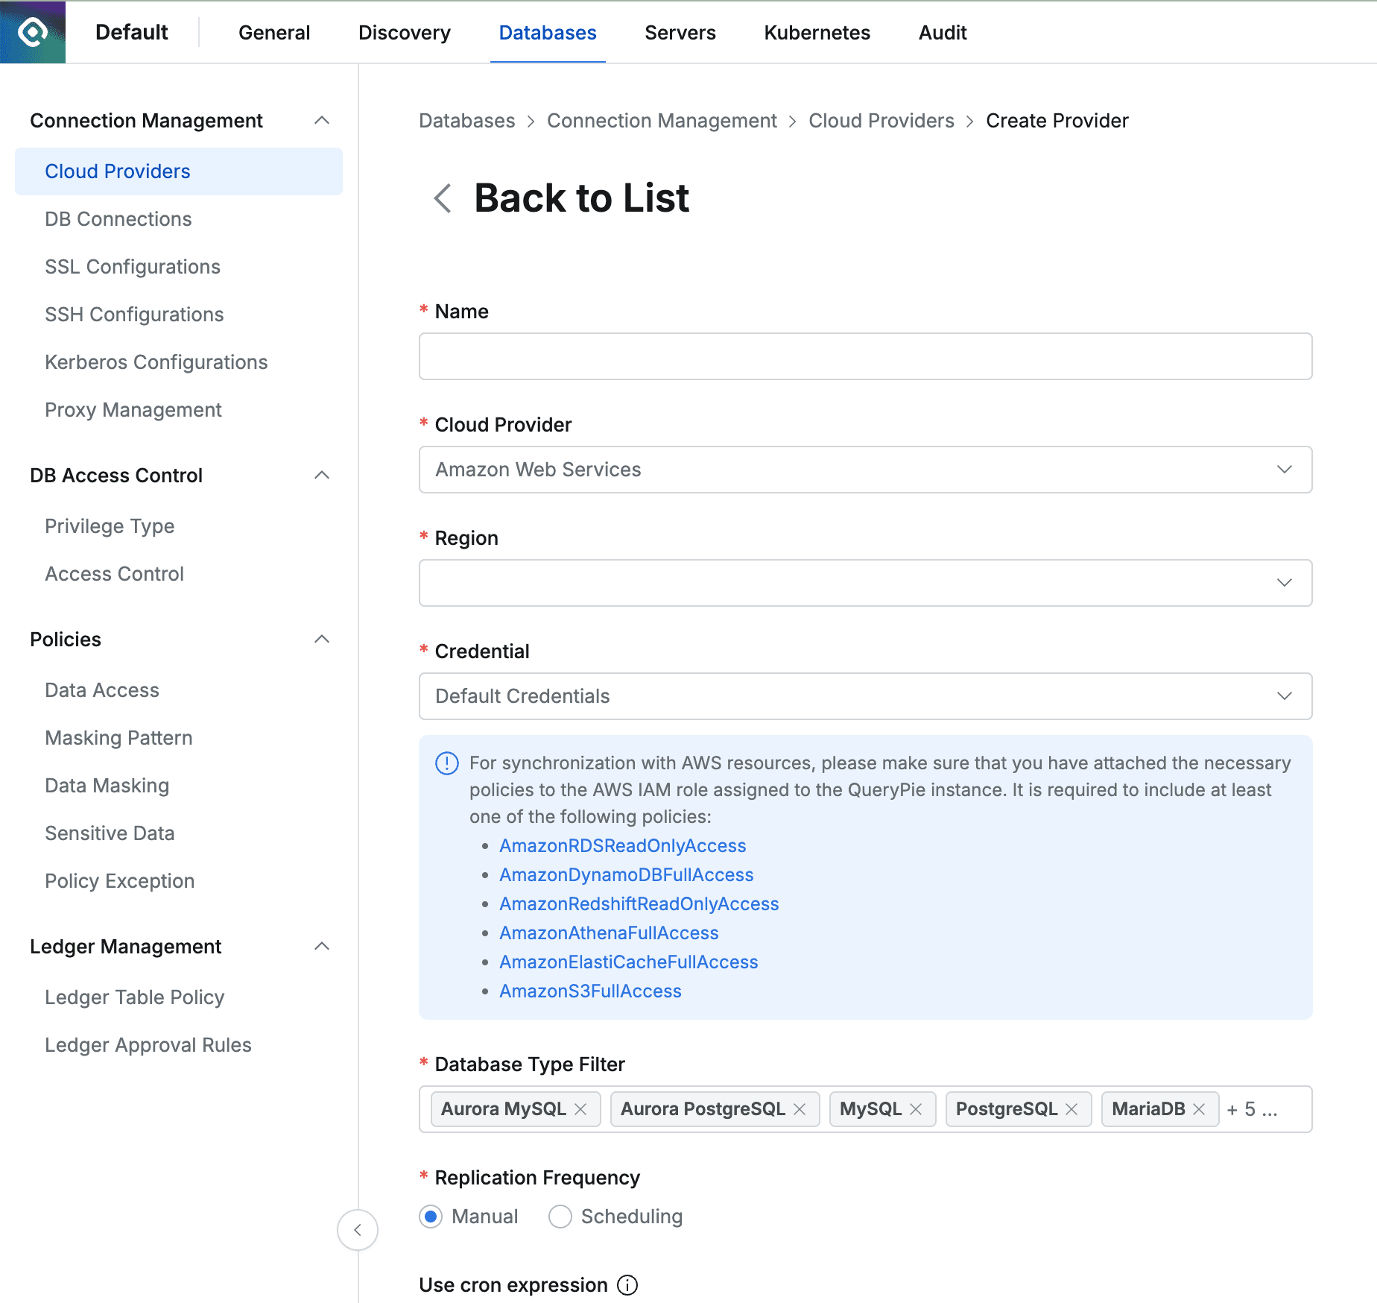
Task: Collapse the sidebar using the circular chevron
Action: [x=357, y=1230]
